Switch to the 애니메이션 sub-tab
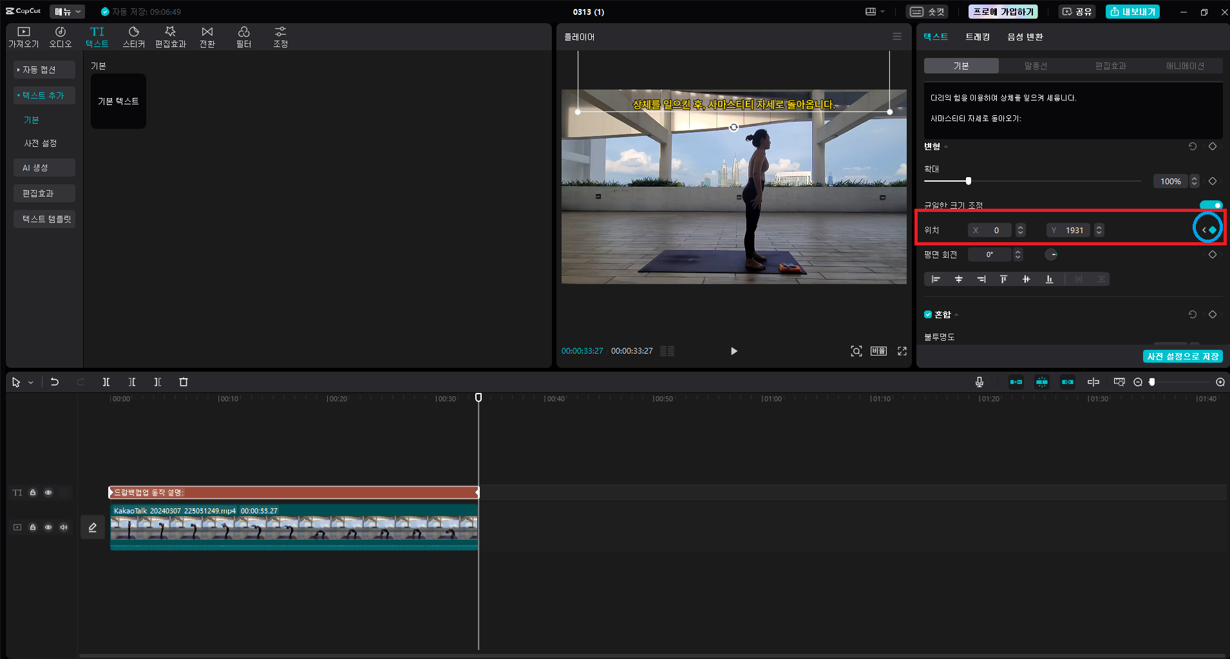Image resolution: width=1230 pixels, height=659 pixels. click(1185, 66)
